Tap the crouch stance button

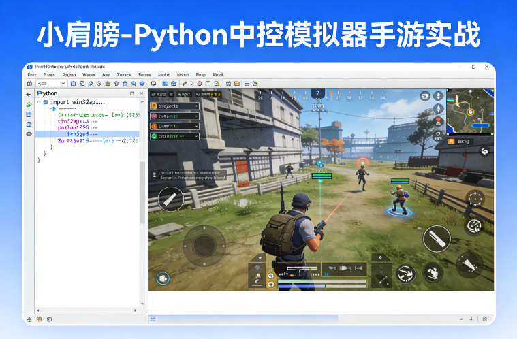point(433,273)
